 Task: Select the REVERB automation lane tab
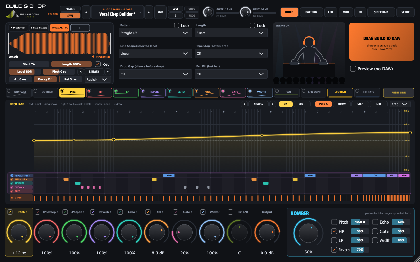pos(153,93)
